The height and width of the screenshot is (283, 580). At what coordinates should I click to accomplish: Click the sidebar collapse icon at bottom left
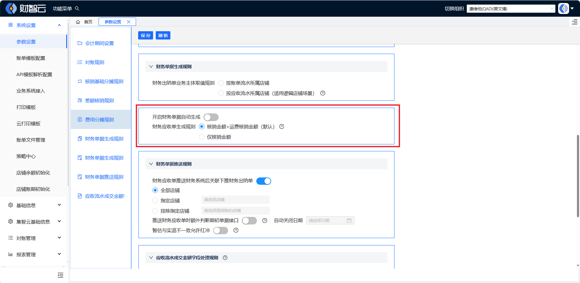tap(60, 275)
